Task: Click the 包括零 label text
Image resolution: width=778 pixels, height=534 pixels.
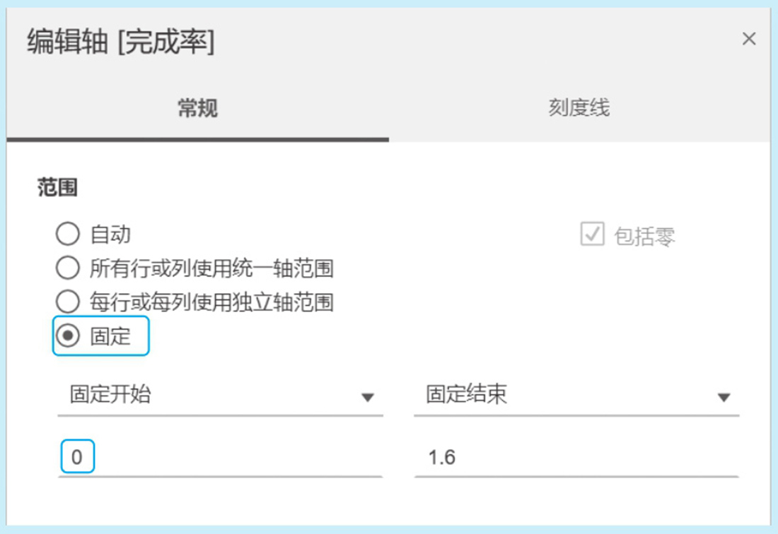Action: coord(644,237)
